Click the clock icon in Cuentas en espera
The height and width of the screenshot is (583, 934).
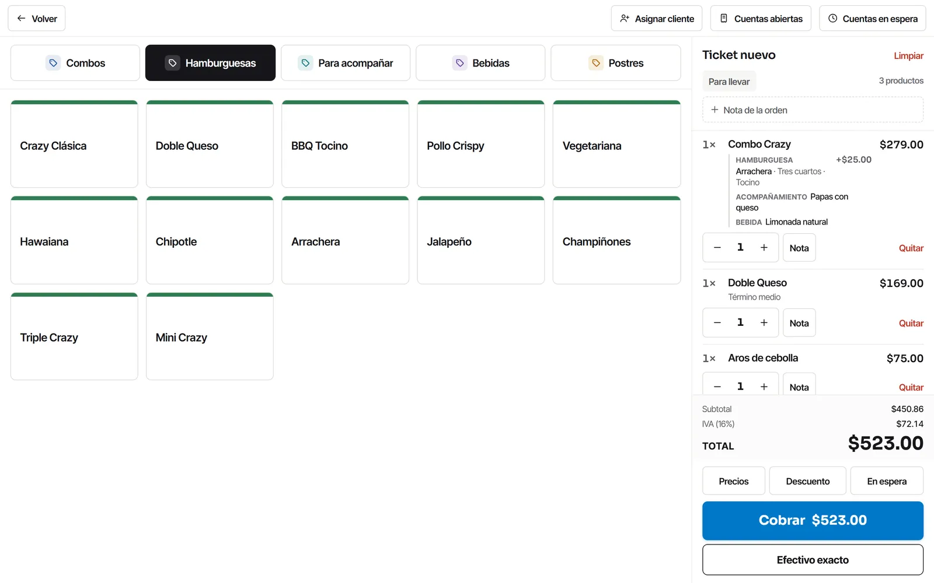(833, 19)
